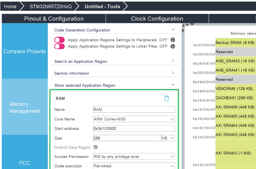Toggle Apply Application Regions Settings to Peripherals
256x169 pixels.
click(x=60, y=40)
